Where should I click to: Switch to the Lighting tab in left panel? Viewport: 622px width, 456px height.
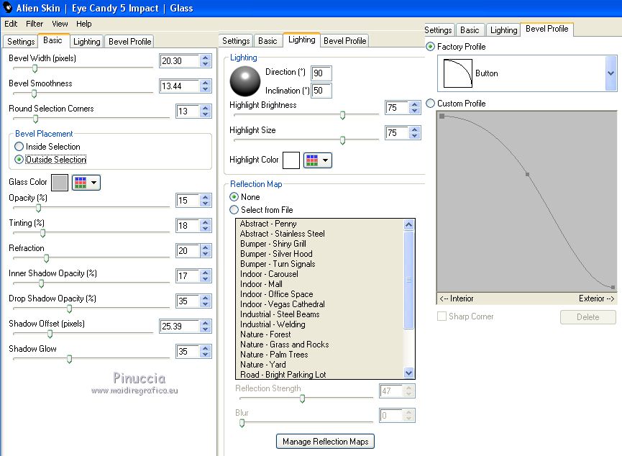pyautogui.click(x=87, y=42)
